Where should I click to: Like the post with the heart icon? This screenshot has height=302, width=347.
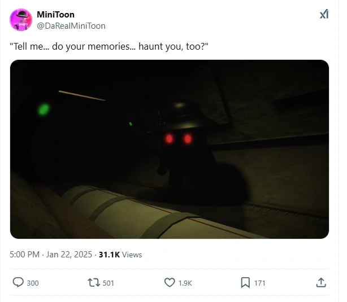click(x=170, y=283)
